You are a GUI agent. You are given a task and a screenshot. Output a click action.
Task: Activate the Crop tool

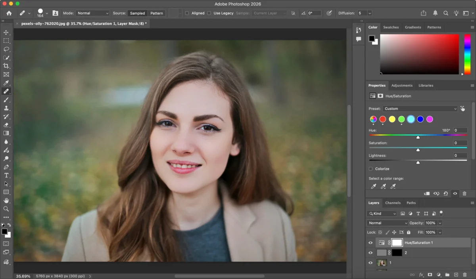coord(6,66)
